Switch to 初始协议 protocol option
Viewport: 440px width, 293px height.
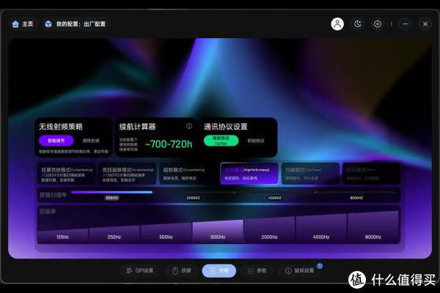255,141
